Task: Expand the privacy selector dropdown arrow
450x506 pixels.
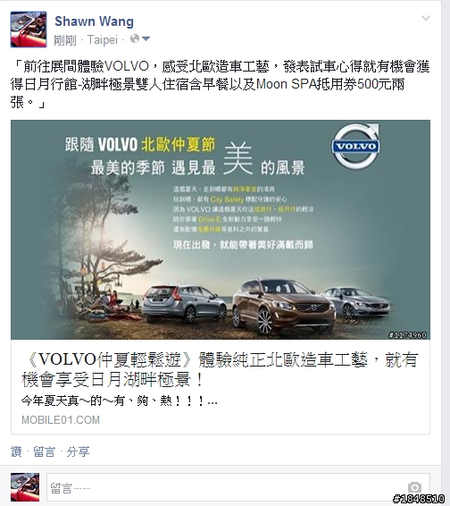Action: pos(146,39)
